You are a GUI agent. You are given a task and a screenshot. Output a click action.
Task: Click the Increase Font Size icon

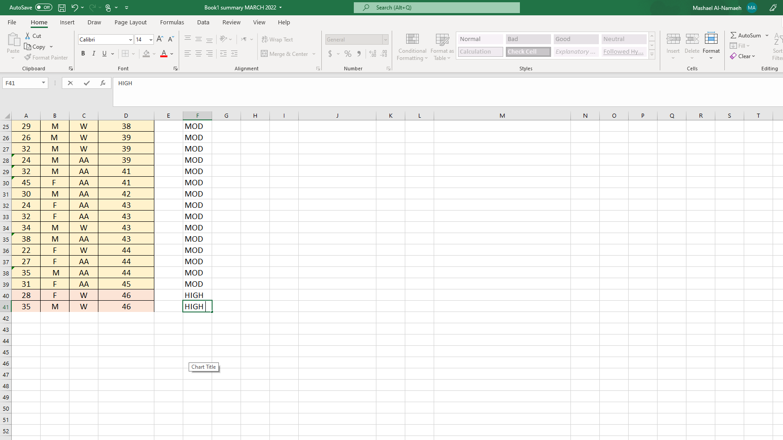160,40
